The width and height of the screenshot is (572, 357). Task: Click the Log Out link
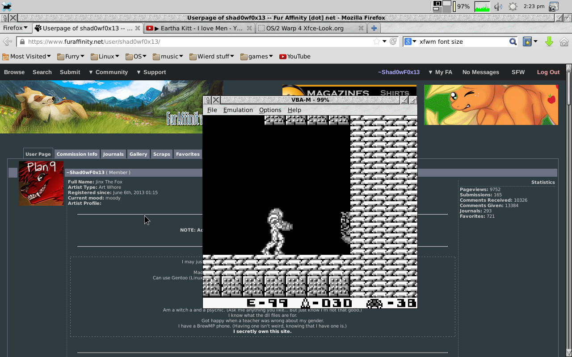(548, 72)
